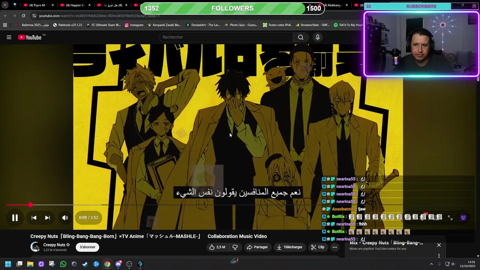Open Google Chrome taskbar icon

click(x=107, y=264)
